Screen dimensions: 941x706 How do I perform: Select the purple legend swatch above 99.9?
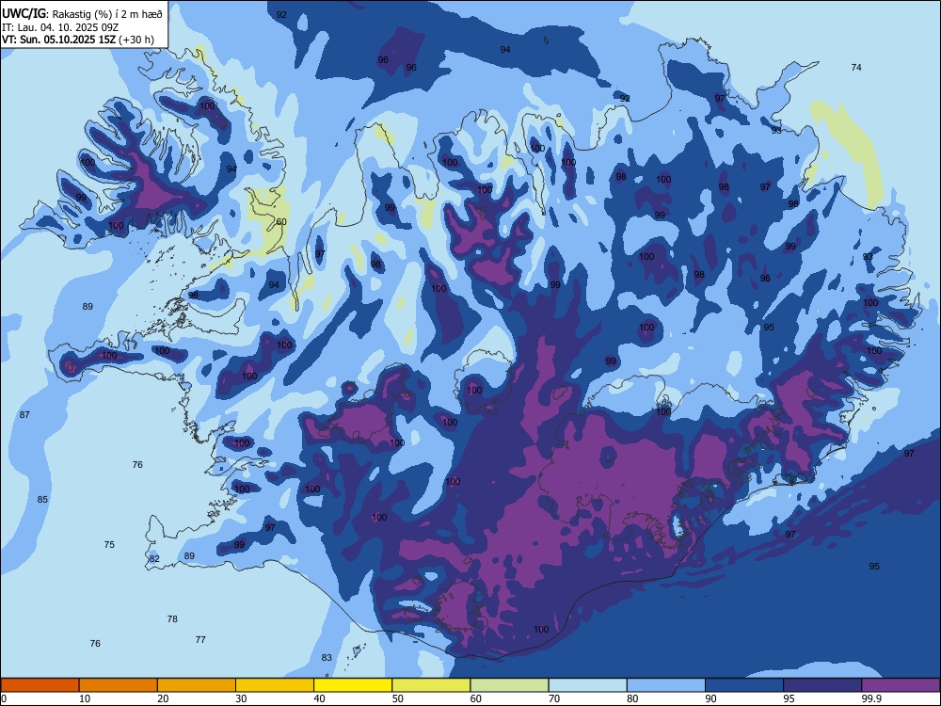click(901, 685)
